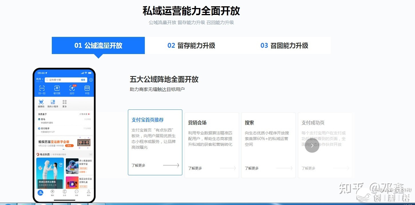Viewport: 415px width, 205px height.
Task: Tap the 抽亚运会足金足银礼盒 thumbnail
Action: pos(72,182)
